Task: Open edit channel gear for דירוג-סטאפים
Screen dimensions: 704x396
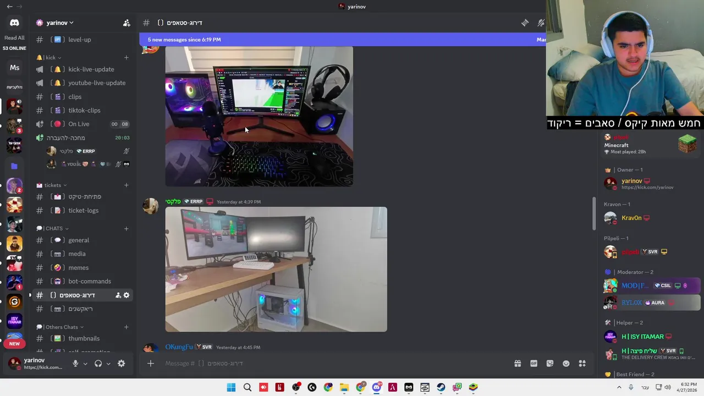Action: [127, 295]
